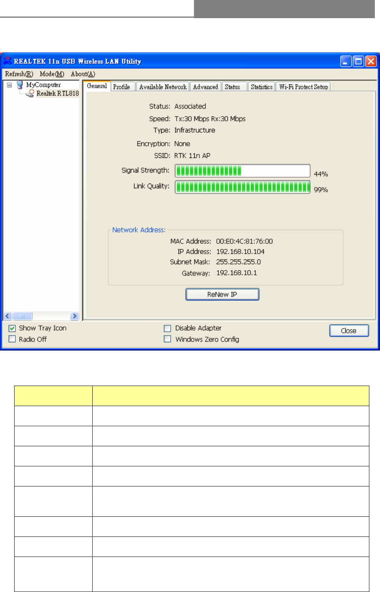
Task: Click the Network Address group label
Action: pos(139,230)
